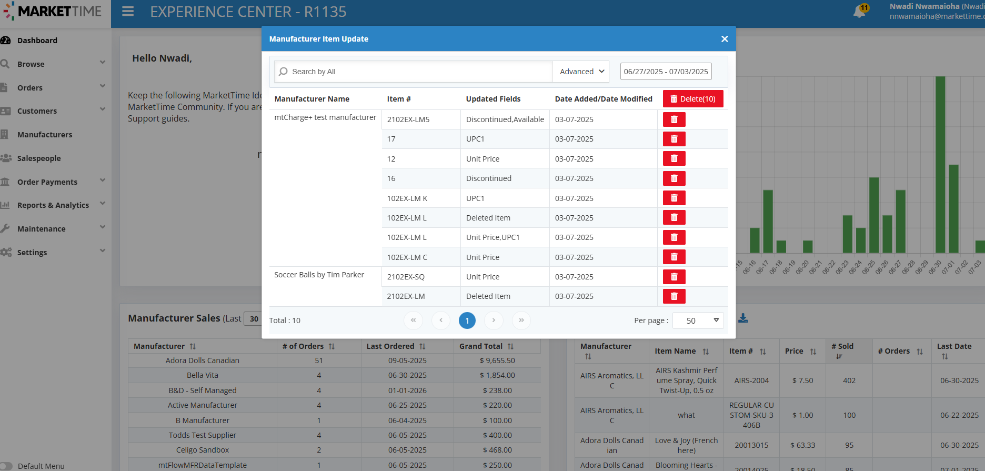Click item 20013015 in items table
This screenshot has width=985, height=471.
tap(751, 445)
